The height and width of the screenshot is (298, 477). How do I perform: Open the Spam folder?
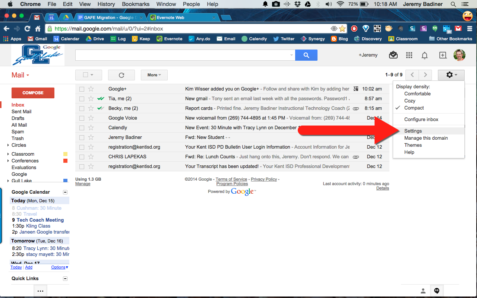coord(18,132)
